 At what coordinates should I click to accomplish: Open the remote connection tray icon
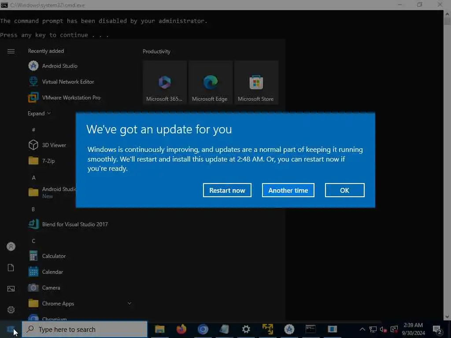pos(394,329)
